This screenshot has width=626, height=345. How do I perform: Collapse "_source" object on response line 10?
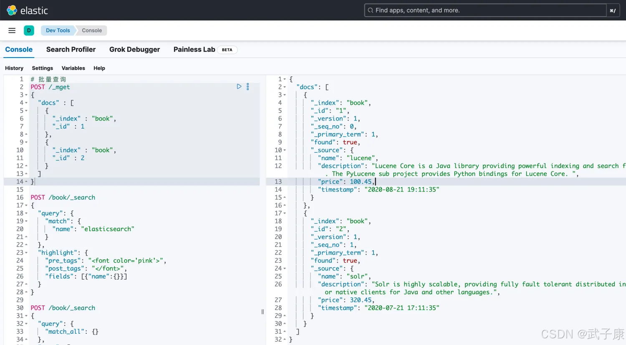coord(285,150)
